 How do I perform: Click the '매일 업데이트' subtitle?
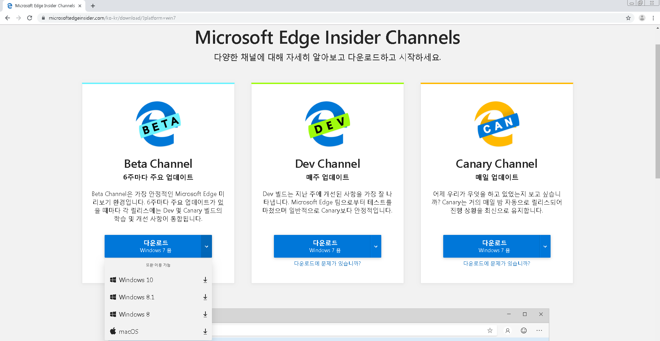[x=497, y=177]
